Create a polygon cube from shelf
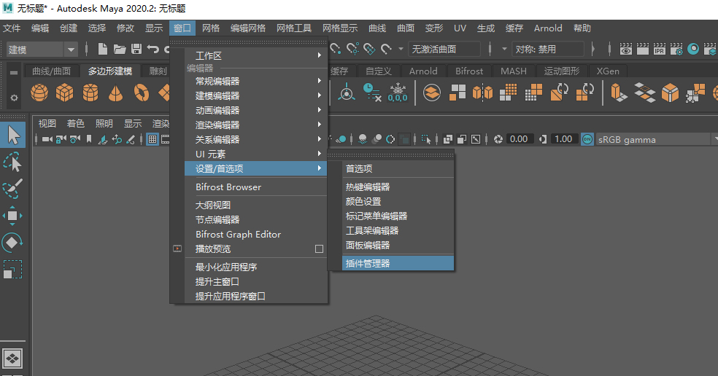 (x=64, y=93)
